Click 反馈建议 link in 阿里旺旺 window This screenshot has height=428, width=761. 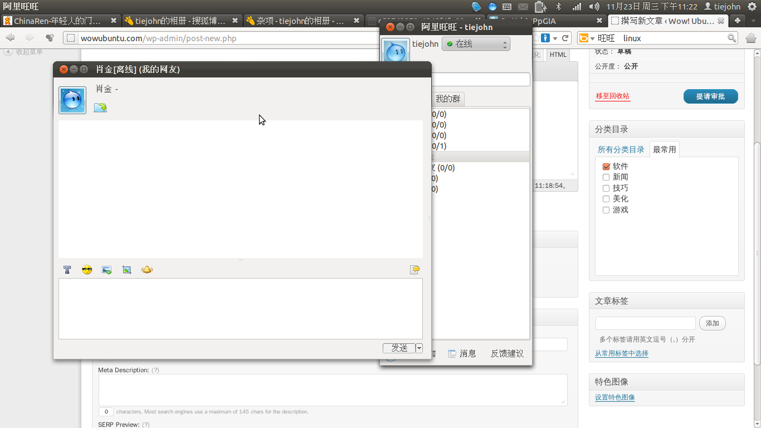point(507,353)
